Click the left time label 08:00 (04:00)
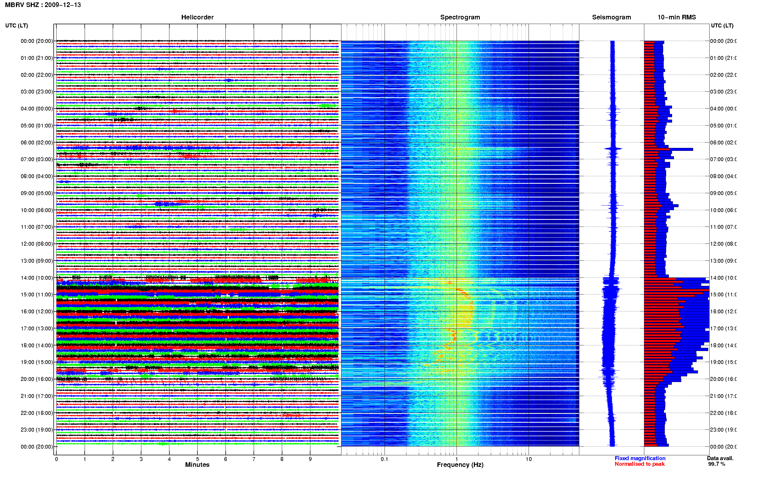This screenshot has width=767, height=479. point(37,176)
